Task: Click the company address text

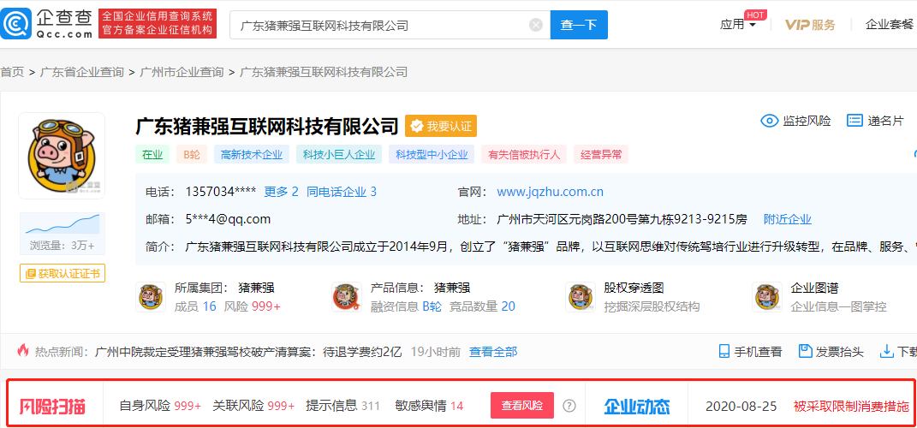Action: [622, 220]
